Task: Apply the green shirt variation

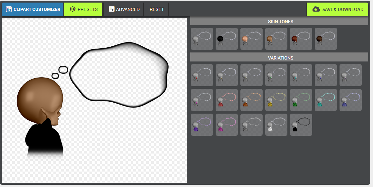Action: (x=301, y=100)
